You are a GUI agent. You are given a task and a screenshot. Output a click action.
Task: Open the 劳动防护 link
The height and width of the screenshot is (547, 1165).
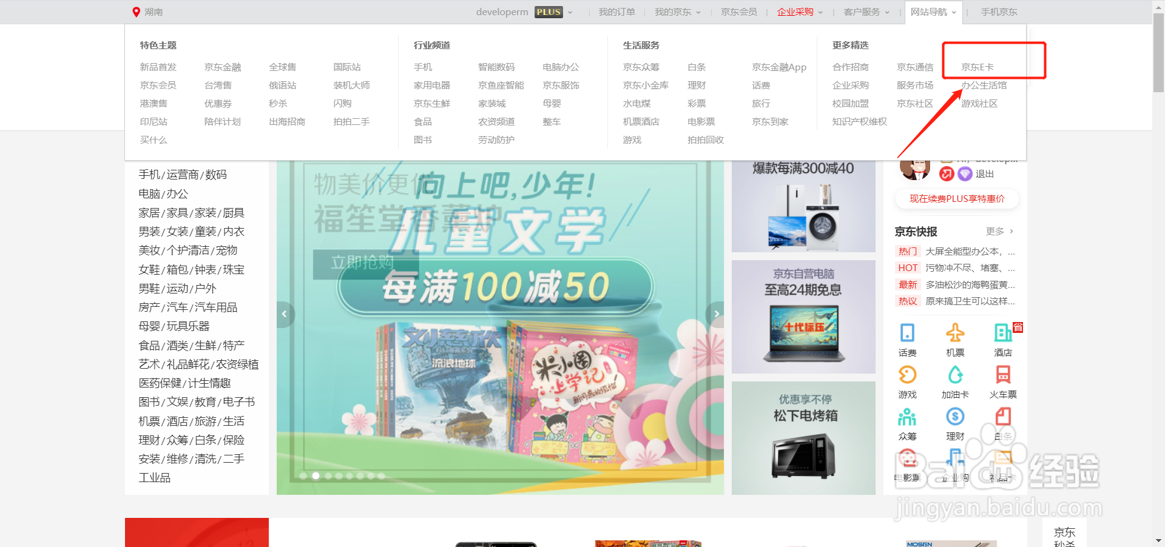tap(496, 140)
